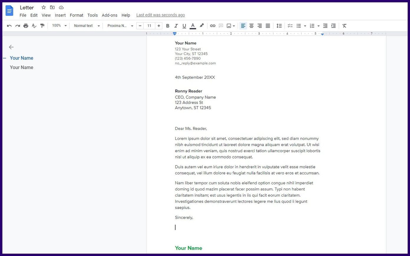This screenshot has width=410, height=256.
Task: Open the Edit menu
Action: click(34, 15)
